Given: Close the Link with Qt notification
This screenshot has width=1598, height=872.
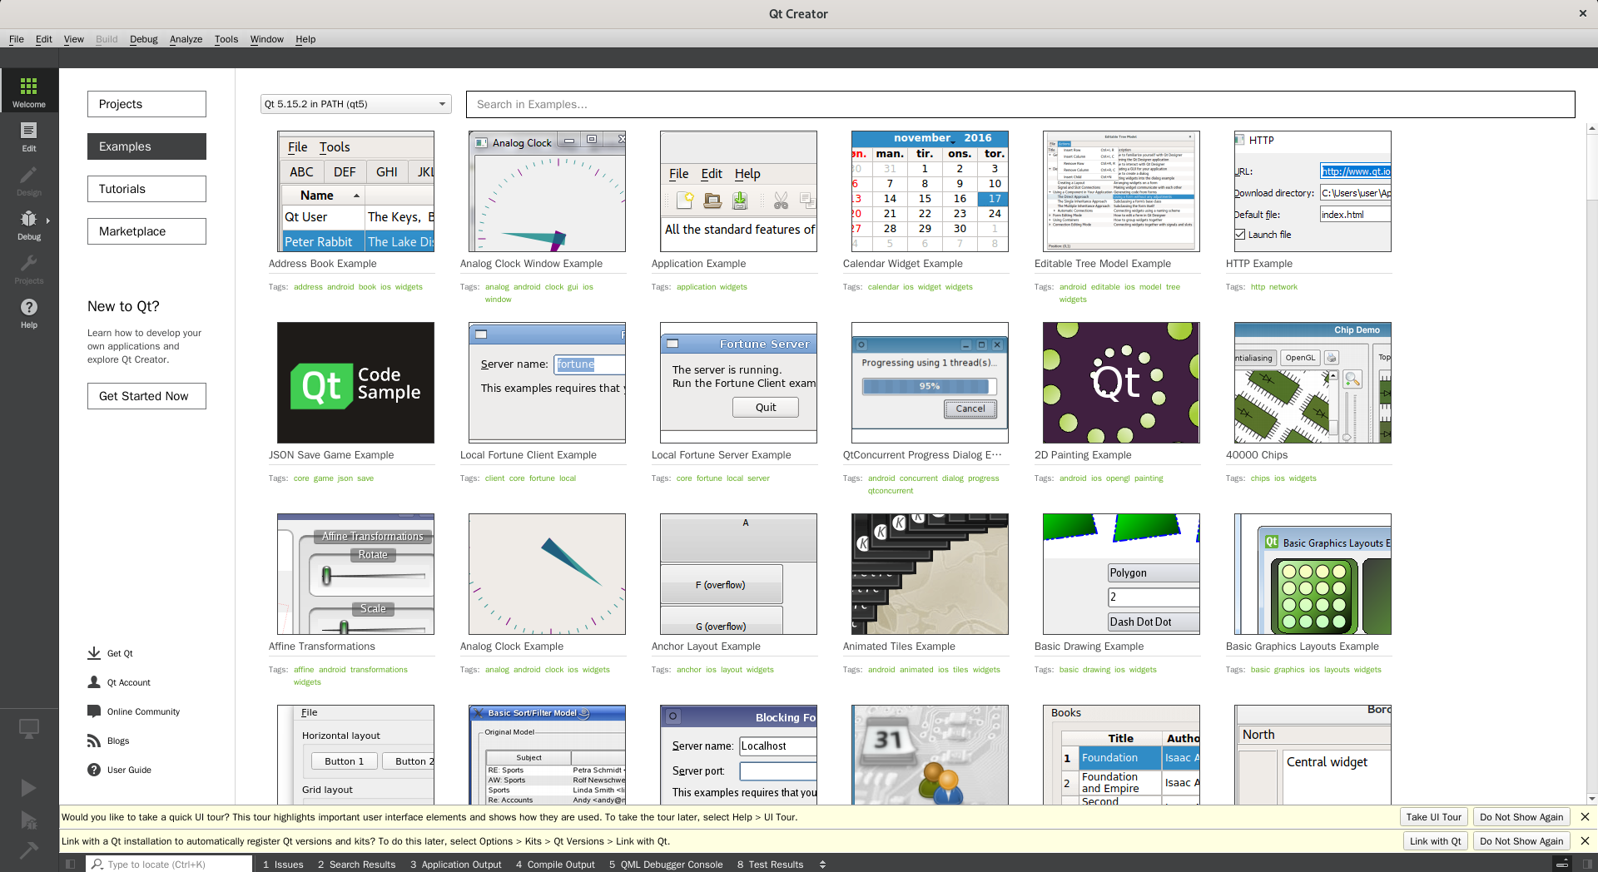Looking at the screenshot, I should tap(1585, 841).
